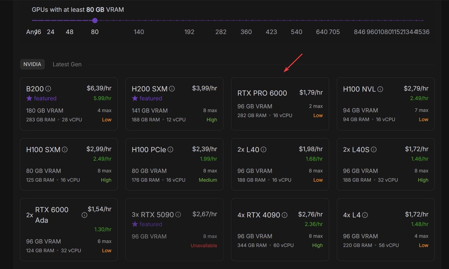Choose the H100 PCIe card title

149,149
